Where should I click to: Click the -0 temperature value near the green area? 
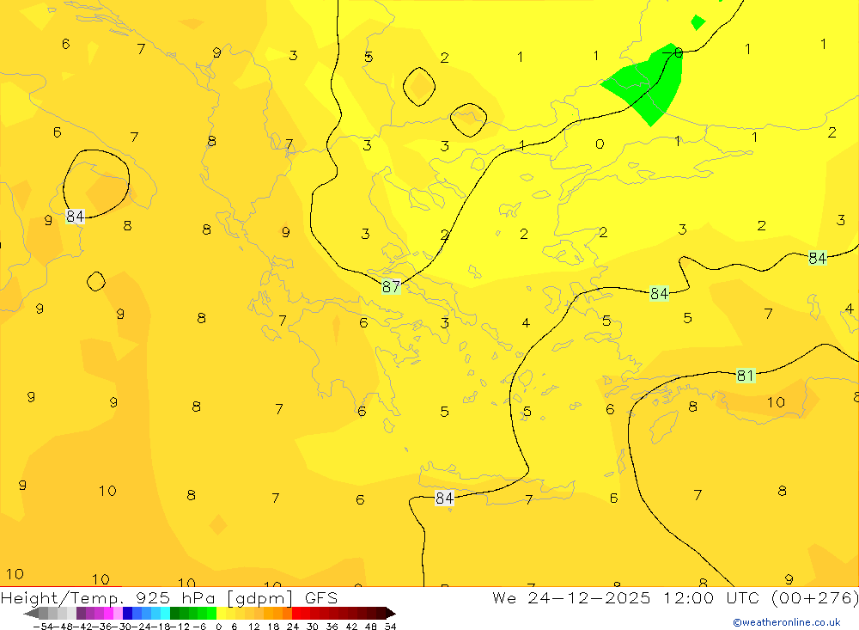tap(673, 52)
